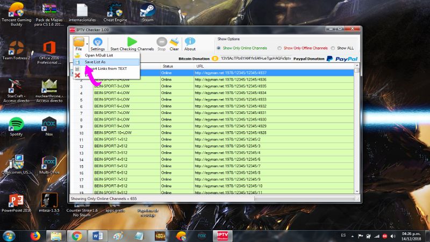Image resolution: width=430 pixels, height=242 pixels.
Task: Open Multi-Drive desktop shortcut
Action: point(49,165)
